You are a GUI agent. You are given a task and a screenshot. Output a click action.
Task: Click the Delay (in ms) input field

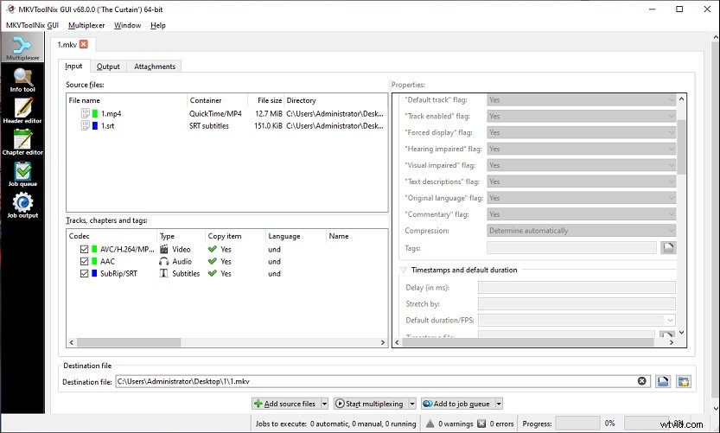coord(577,288)
